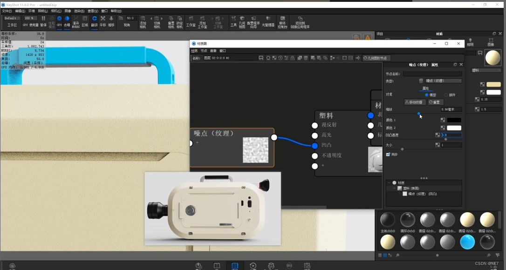Collapse the 材质 tree root
The width and height of the screenshot is (506, 270).
[x=389, y=182]
